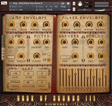112x106 pixels.
Task: Click the camera snapshot icon
Action: point(63,3)
